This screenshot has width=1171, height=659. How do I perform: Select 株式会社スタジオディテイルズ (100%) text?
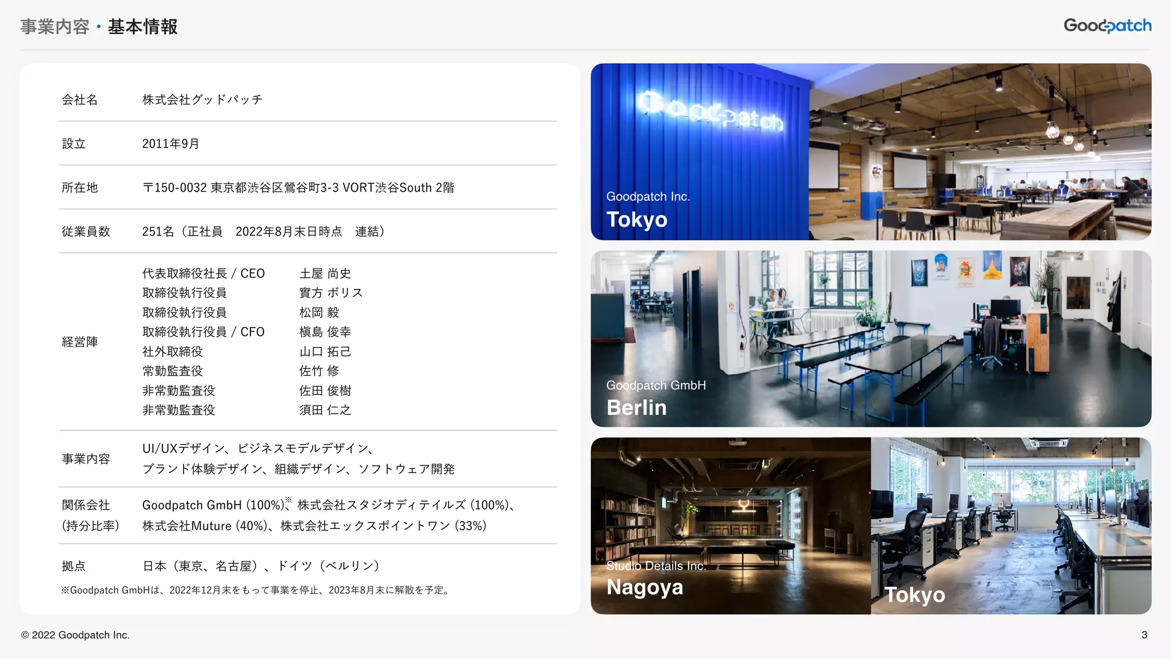click(403, 505)
